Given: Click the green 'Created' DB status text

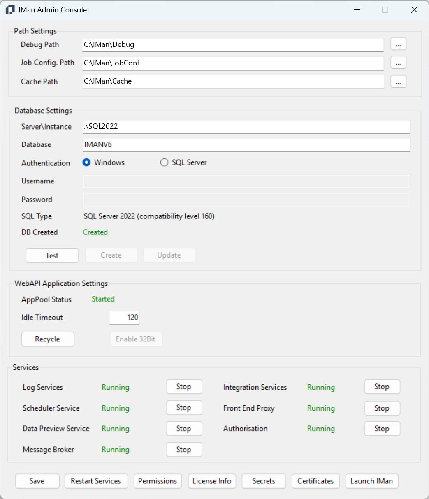Looking at the screenshot, I should 95,232.
